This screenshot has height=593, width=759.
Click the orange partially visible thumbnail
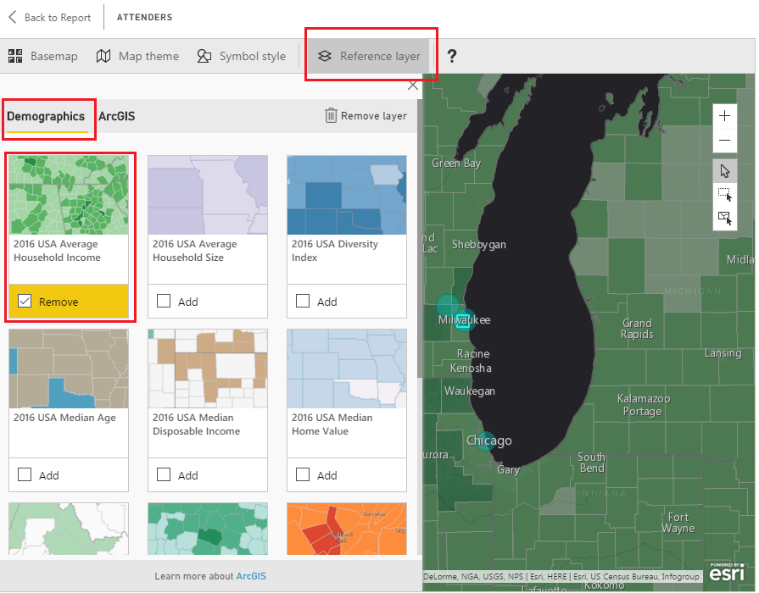tap(347, 529)
